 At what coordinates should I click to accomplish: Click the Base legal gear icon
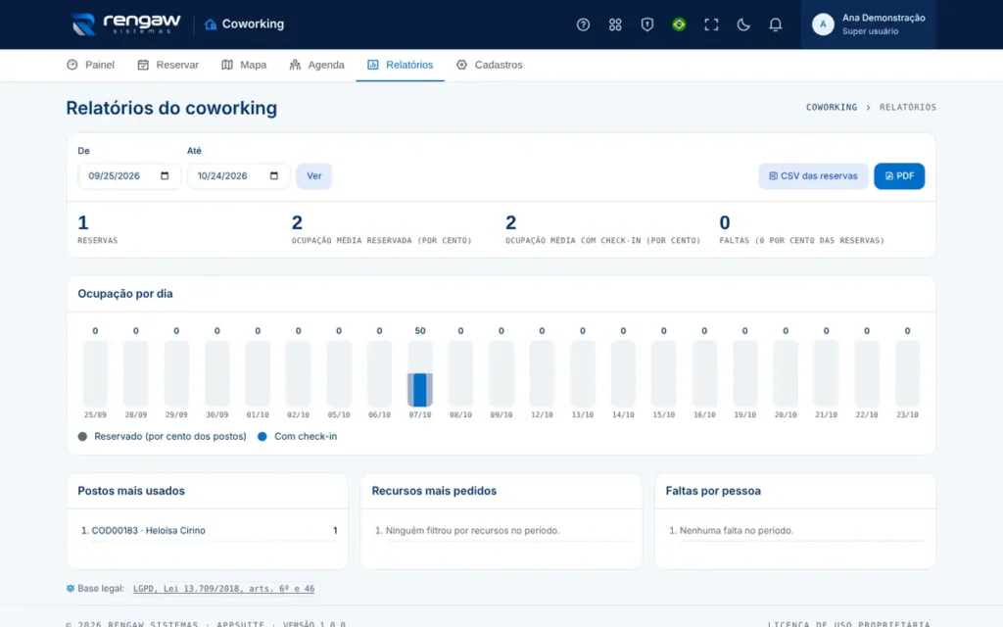point(71,589)
